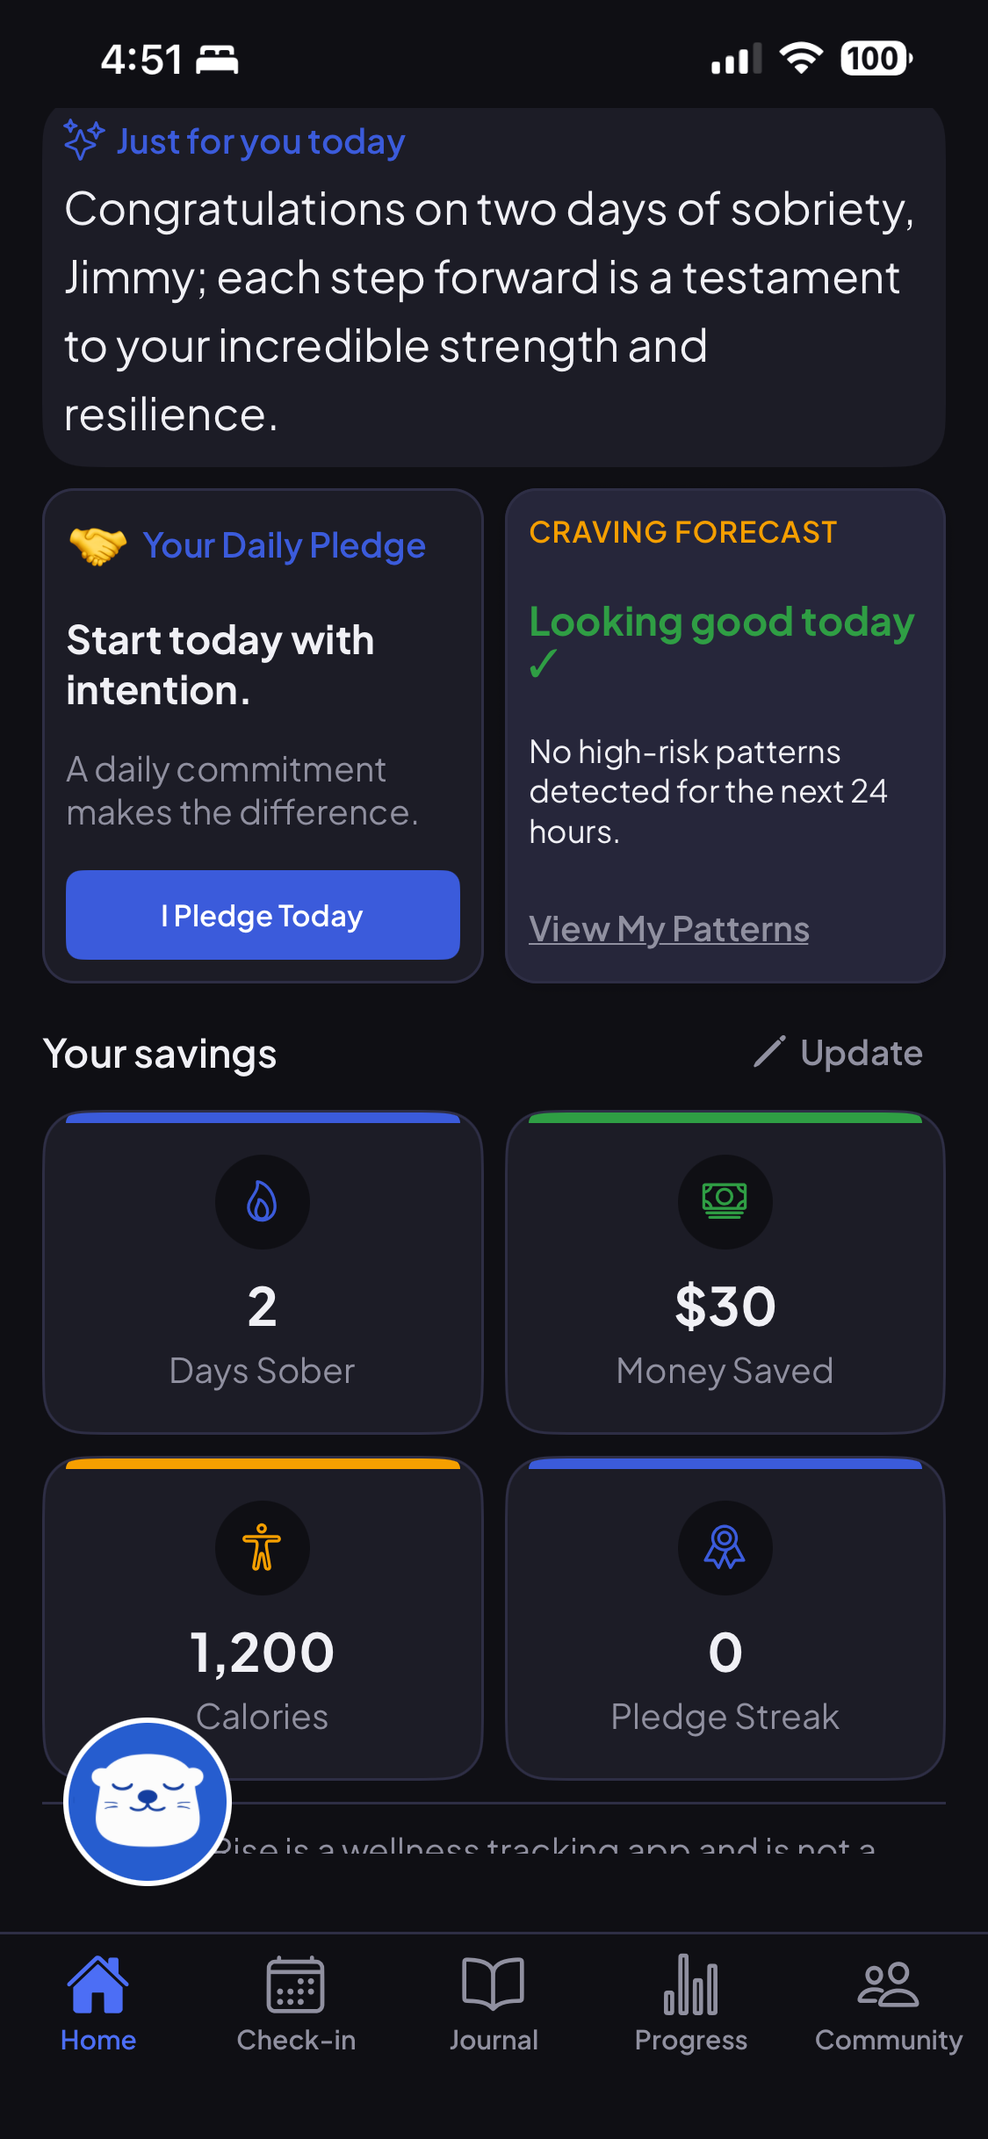Tap the person icon on Calories card

tap(262, 1547)
